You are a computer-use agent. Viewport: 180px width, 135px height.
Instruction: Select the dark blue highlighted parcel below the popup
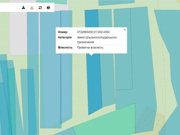tap(94, 83)
